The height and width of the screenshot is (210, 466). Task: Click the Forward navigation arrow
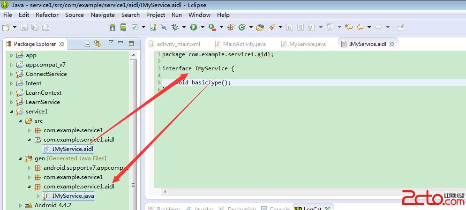click(x=379, y=27)
